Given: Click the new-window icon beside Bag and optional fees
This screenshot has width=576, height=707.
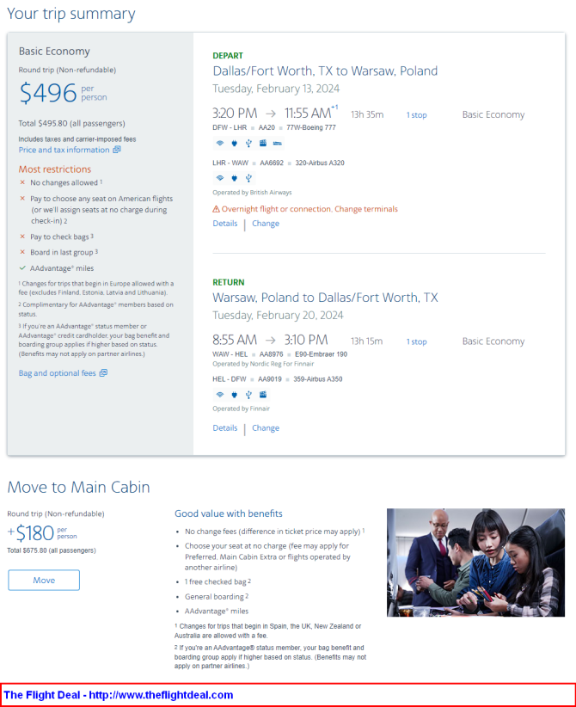Looking at the screenshot, I should pyautogui.click(x=103, y=373).
